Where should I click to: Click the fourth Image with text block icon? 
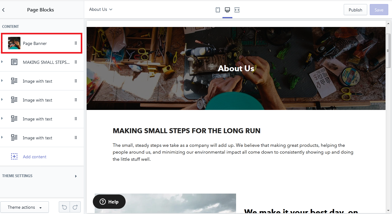(14, 138)
